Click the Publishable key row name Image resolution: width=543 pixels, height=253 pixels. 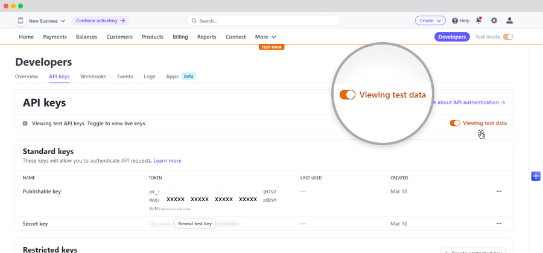coord(42,192)
